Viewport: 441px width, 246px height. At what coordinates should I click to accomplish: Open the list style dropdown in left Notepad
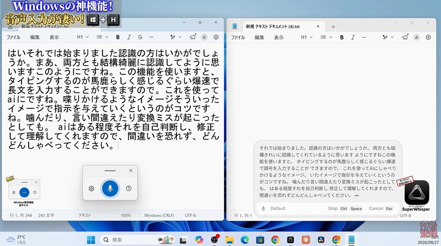102,37
